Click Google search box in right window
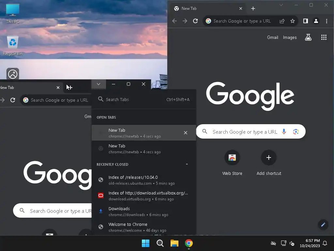Screen dimensions: 334x251 coord(251,131)
